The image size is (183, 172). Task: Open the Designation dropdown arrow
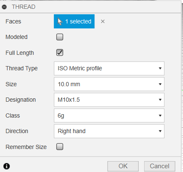(x=160, y=100)
